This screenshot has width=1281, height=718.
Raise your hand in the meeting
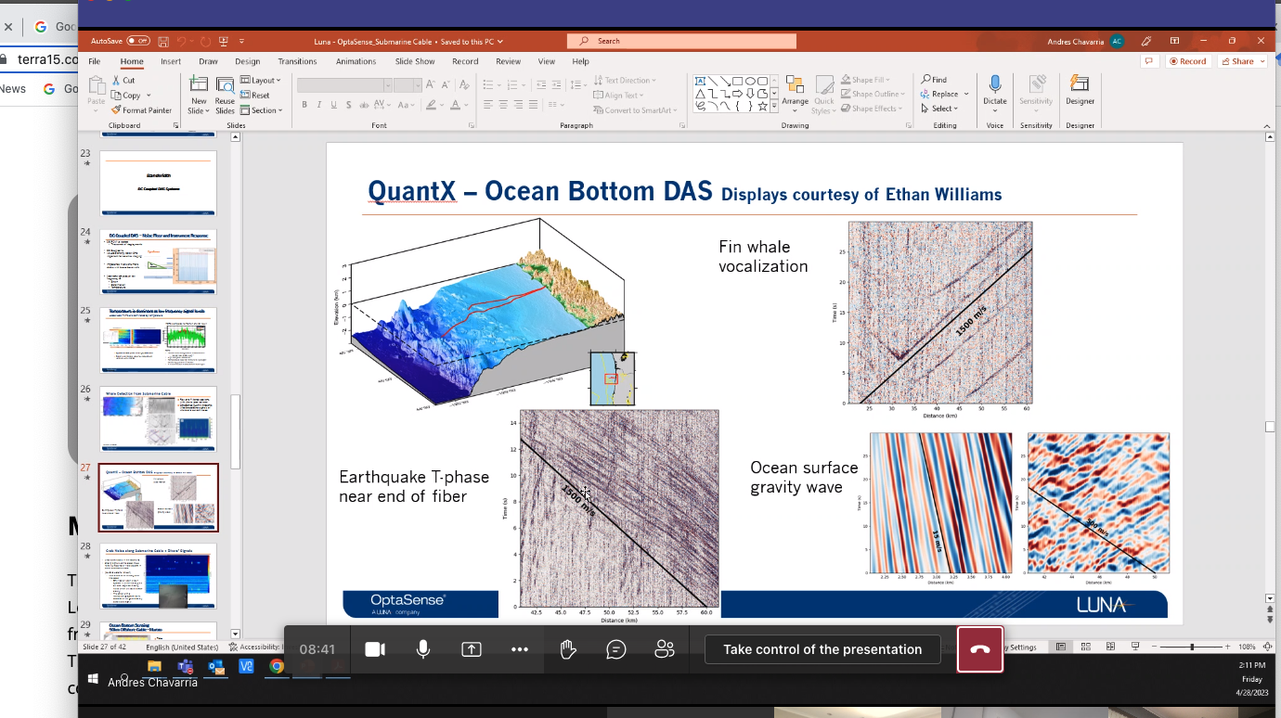[568, 649]
